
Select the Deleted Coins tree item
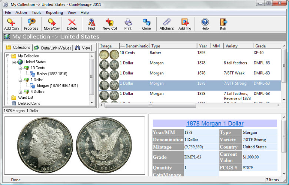(x=29, y=103)
